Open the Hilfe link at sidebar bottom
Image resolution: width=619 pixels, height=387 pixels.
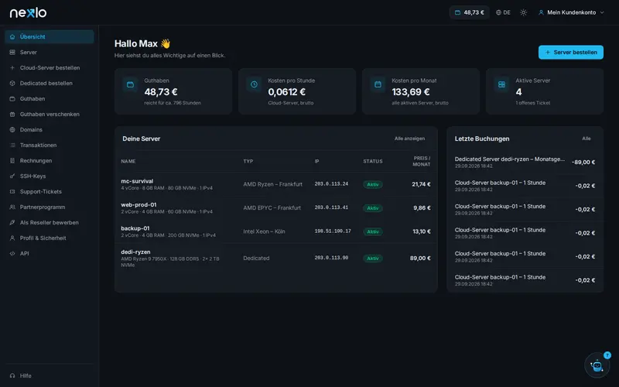tap(50, 375)
